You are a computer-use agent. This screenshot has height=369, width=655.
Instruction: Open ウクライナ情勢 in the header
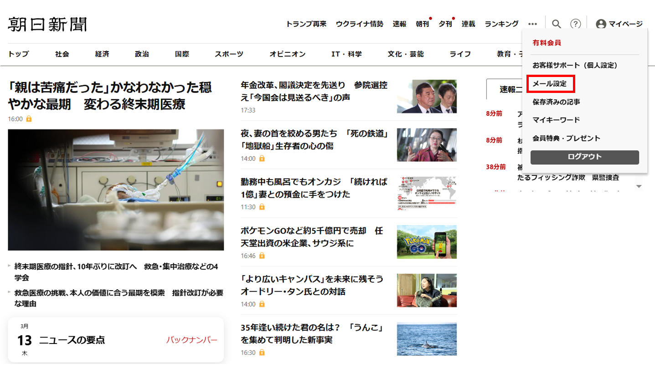click(360, 24)
